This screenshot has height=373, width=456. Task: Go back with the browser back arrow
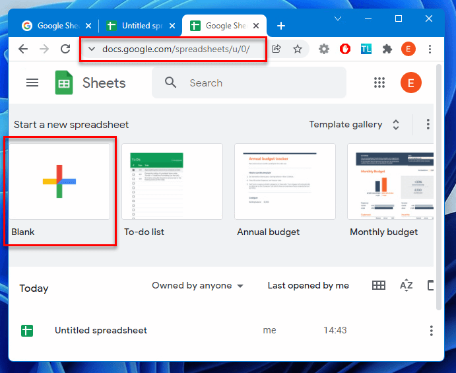[x=23, y=49]
